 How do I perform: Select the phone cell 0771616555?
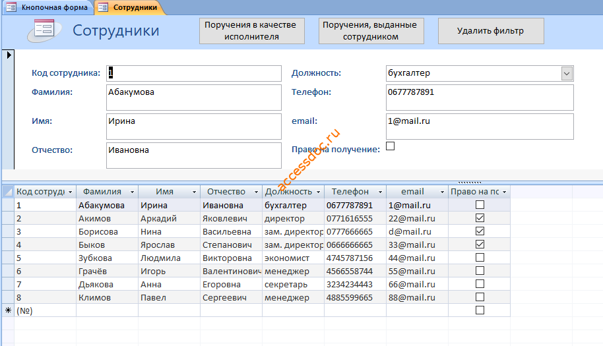[x=356, y=219]
